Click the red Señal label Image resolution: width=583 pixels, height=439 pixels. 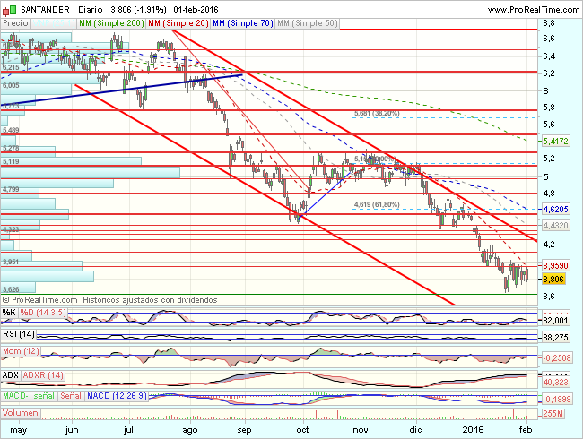tap(71, 396)
